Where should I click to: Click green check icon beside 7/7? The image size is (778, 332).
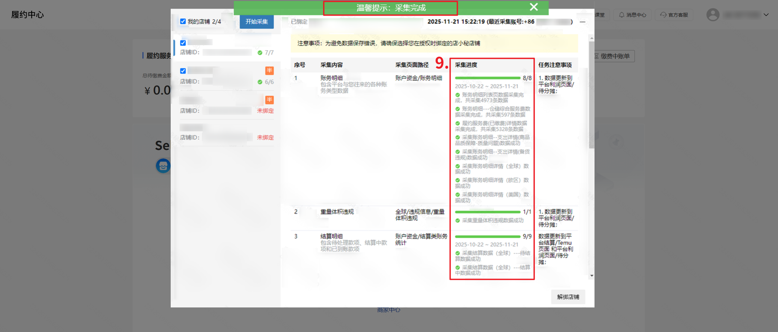pos(260,53)
